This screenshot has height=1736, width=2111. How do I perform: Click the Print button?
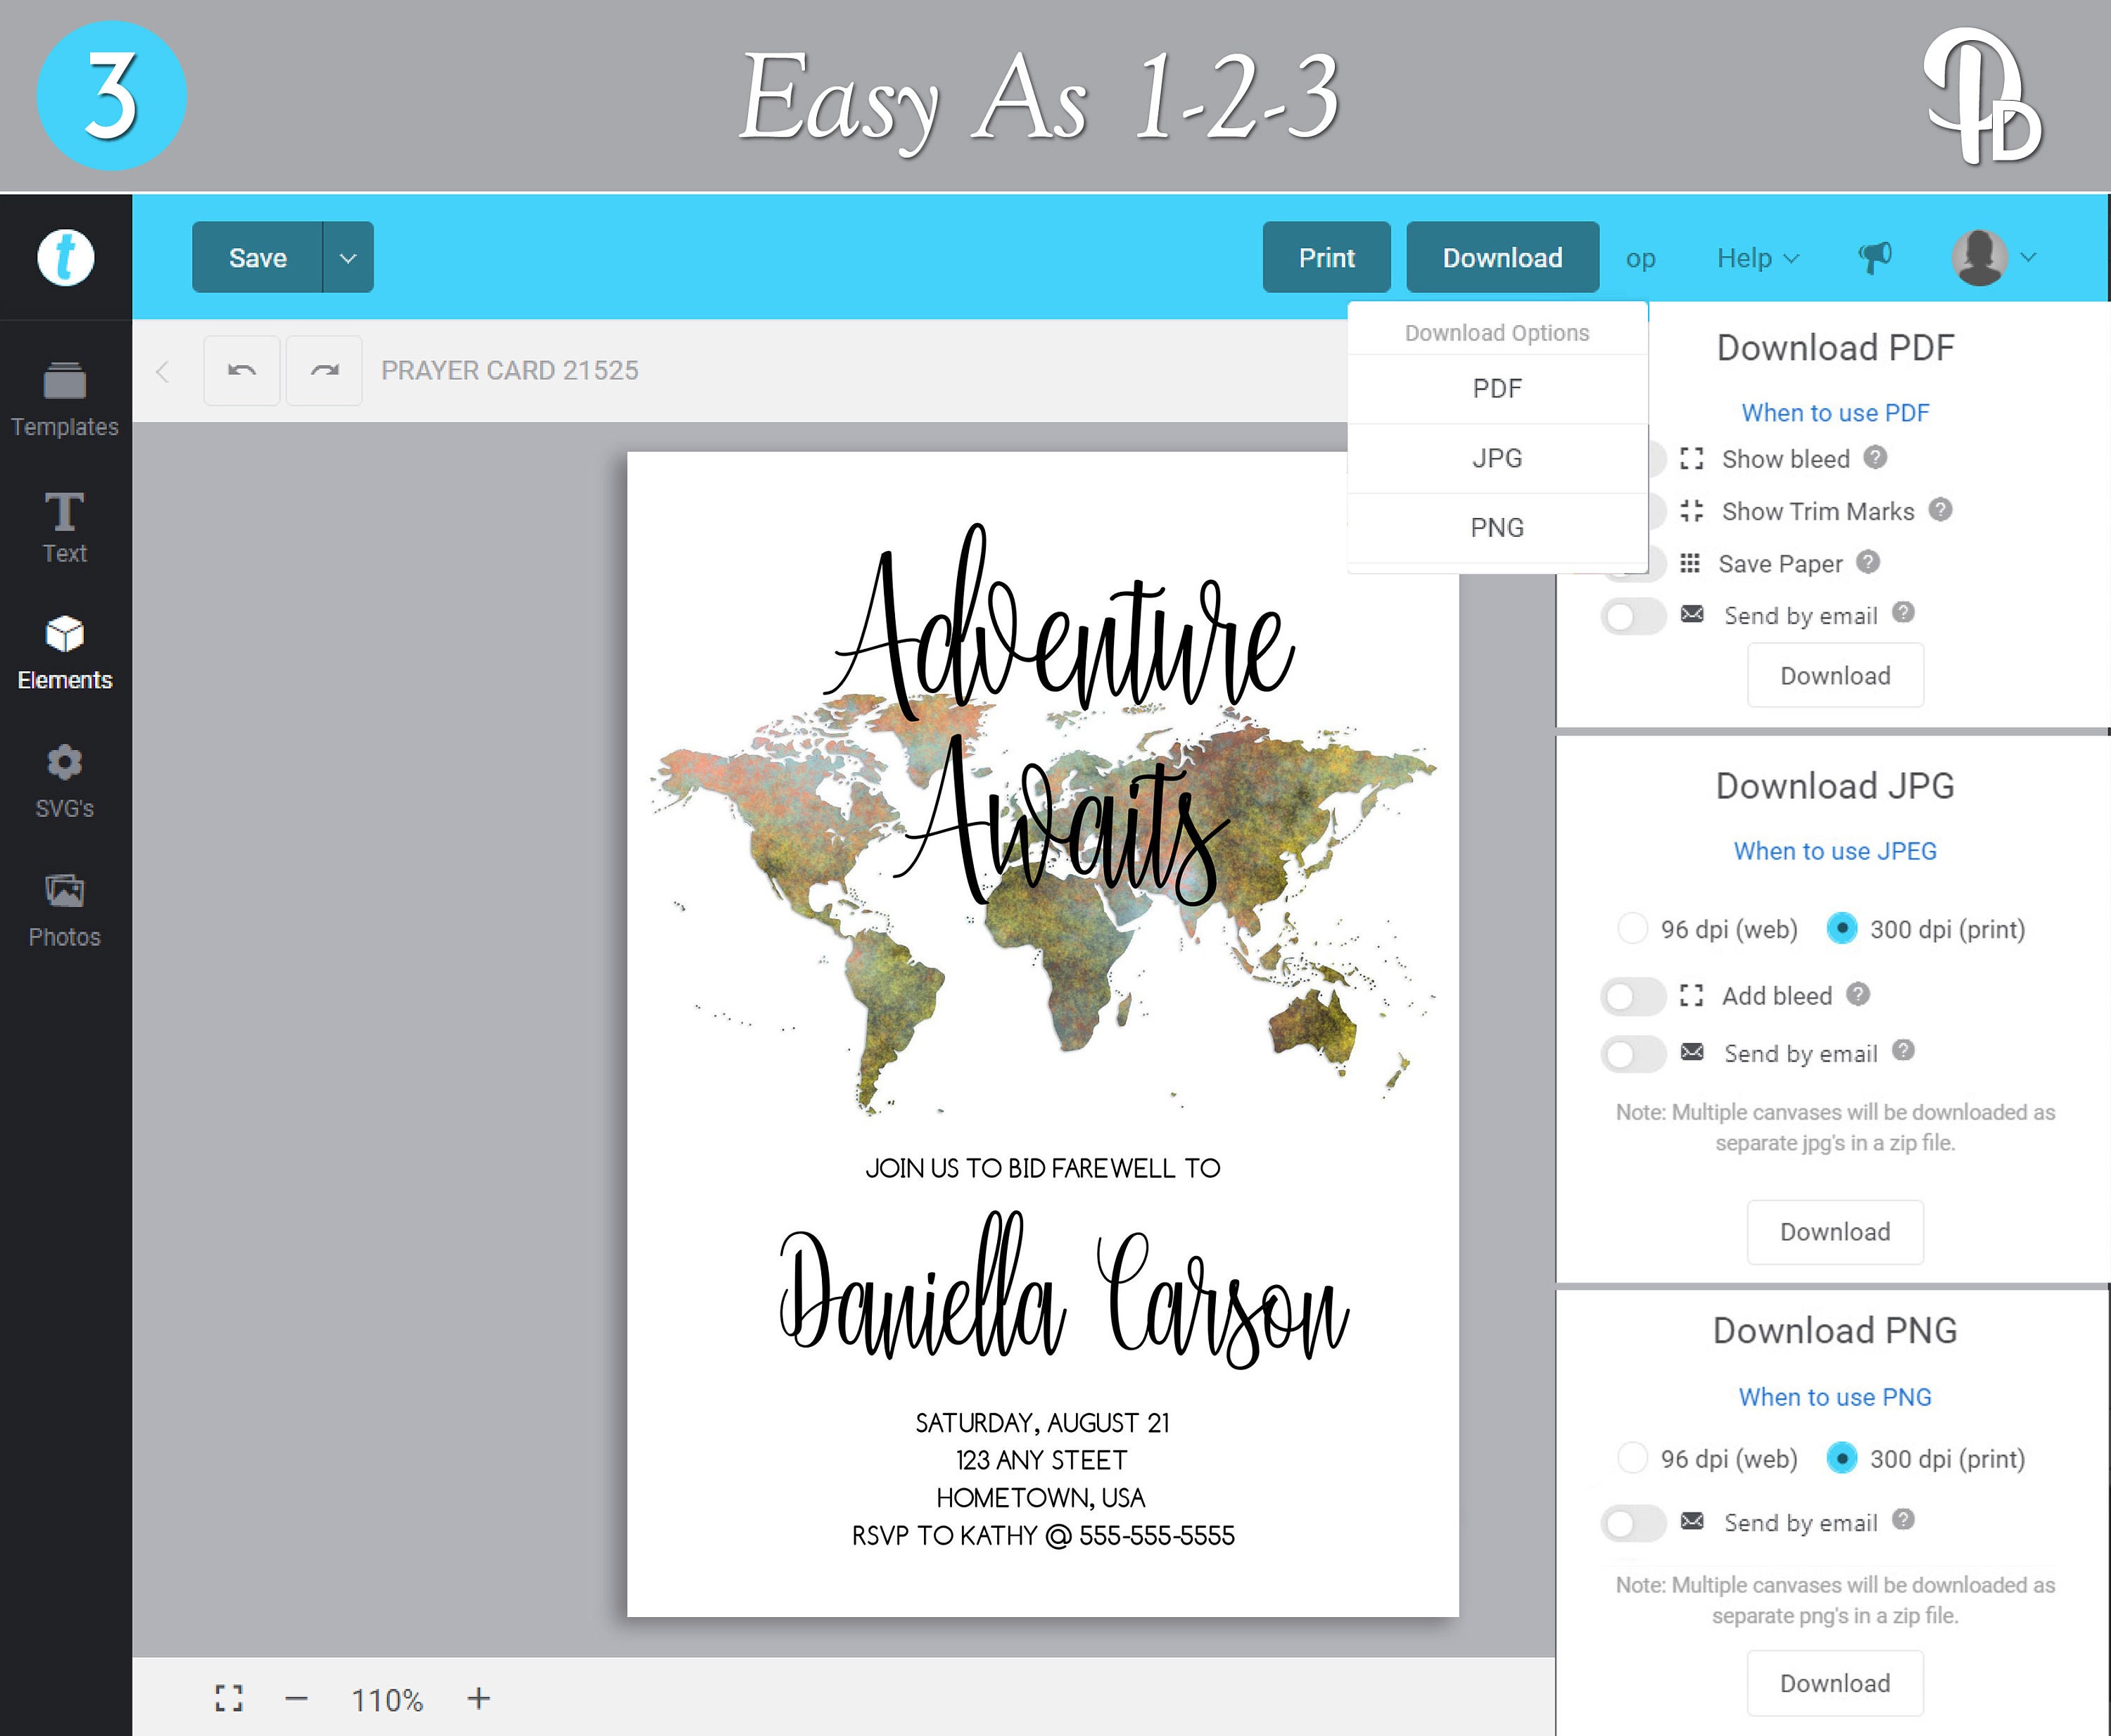point(1327,257)
